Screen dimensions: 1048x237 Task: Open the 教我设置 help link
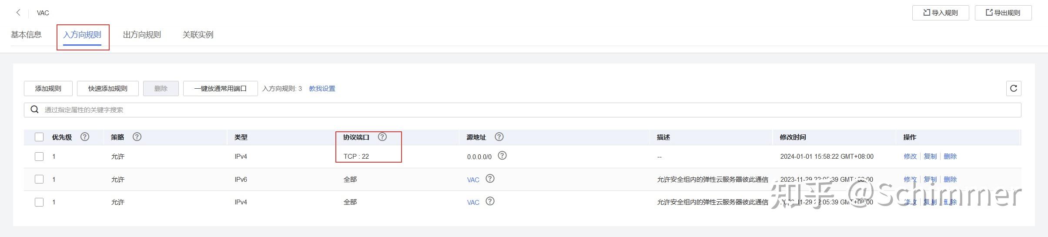[x=322, y=89]
